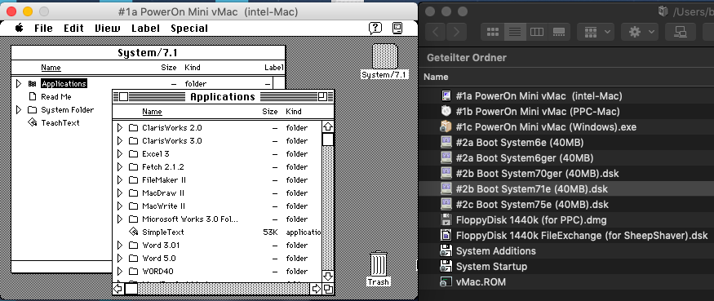714x301 pixels.
Task: Expand the MacWrite II folder triangle
Action: (x=120, y=206)
